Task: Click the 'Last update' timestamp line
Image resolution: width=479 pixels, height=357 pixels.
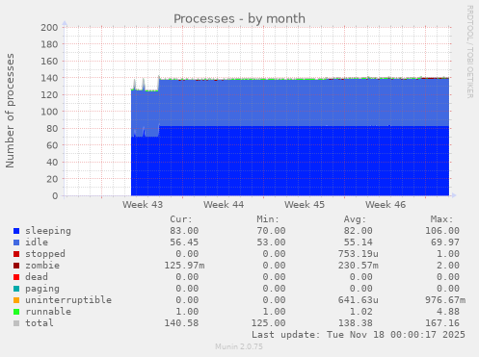Action: (359, 335)
